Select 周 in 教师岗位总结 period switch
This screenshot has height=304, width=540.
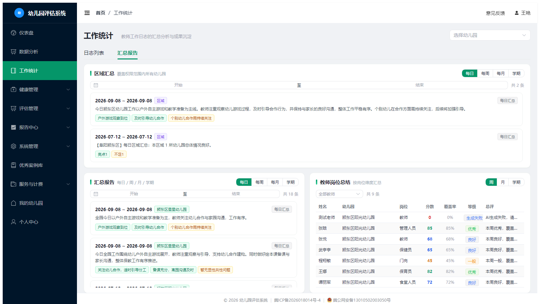(491, 182)
